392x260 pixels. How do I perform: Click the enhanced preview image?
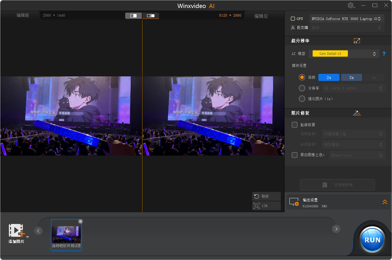pos(213,116)
